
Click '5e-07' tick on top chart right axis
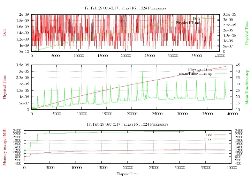[228, 46]
